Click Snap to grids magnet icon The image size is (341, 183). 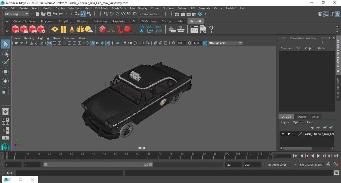coord(106,14)
